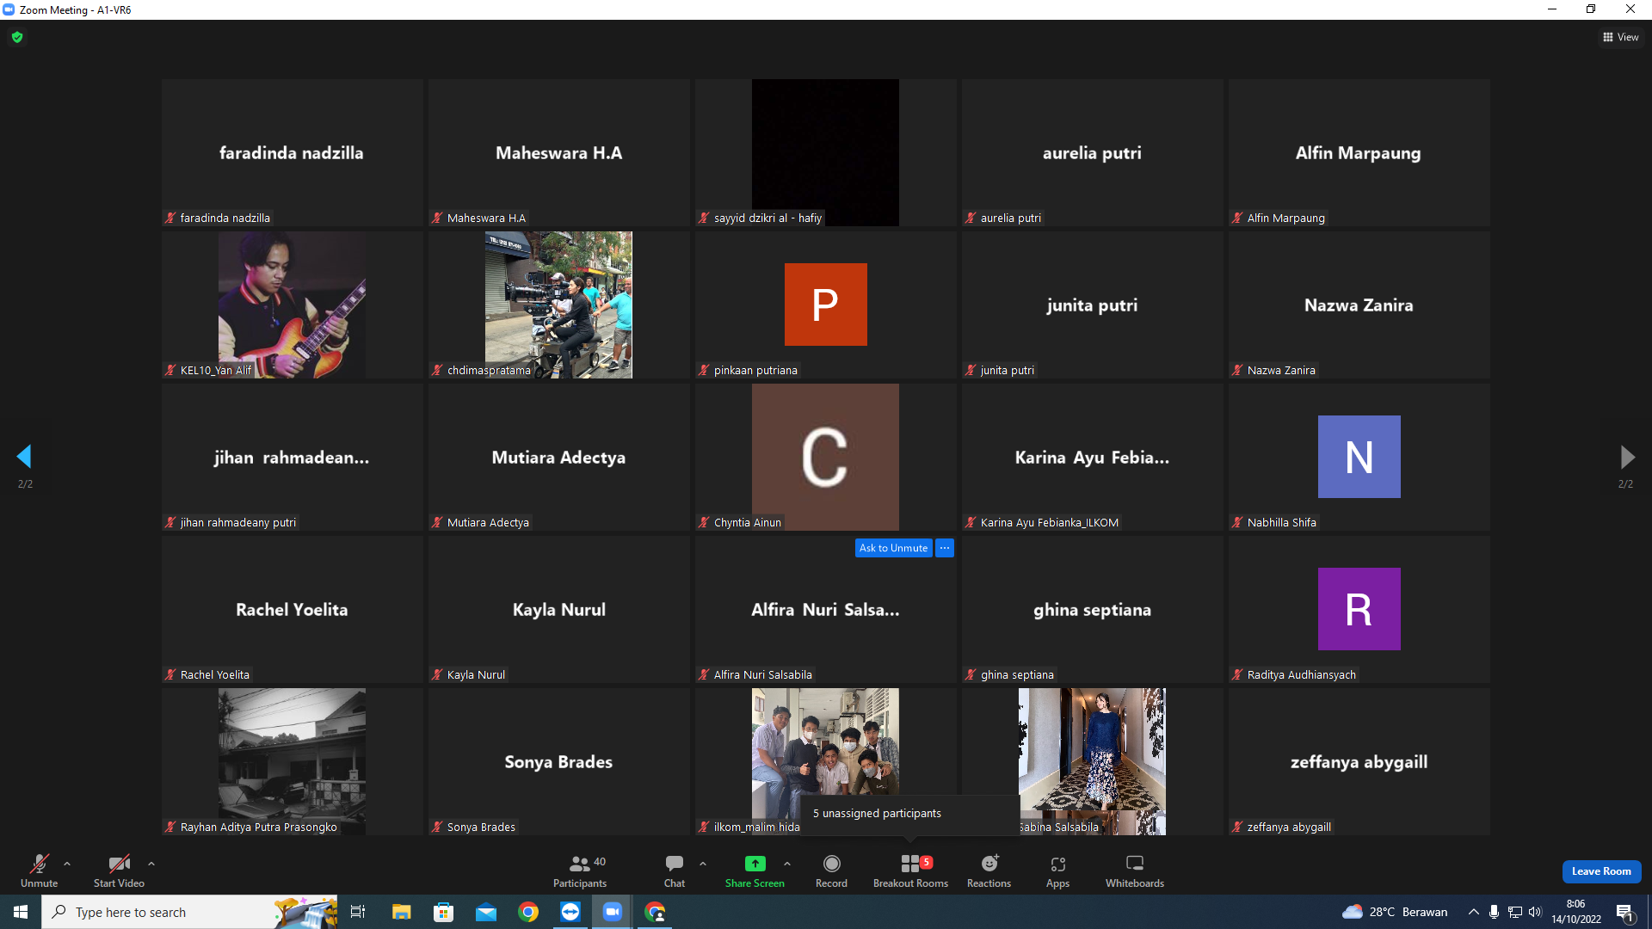Viewport: 1652px width, 929px height.
Task: Open Breakout Rooms
Action: 910,871
